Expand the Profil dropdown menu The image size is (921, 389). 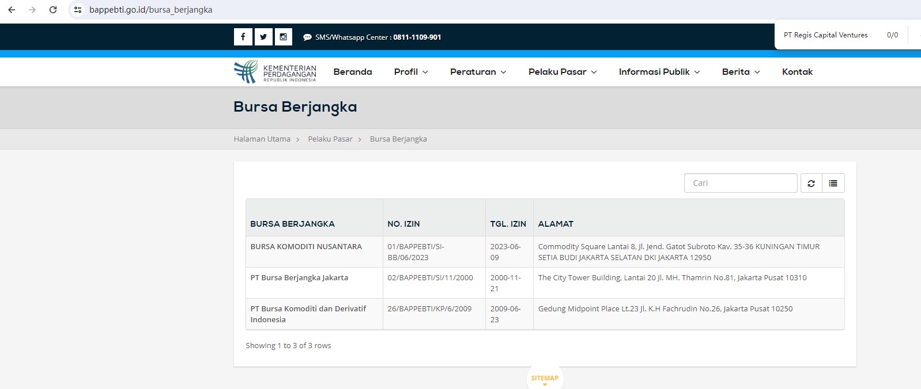(411, 72)
